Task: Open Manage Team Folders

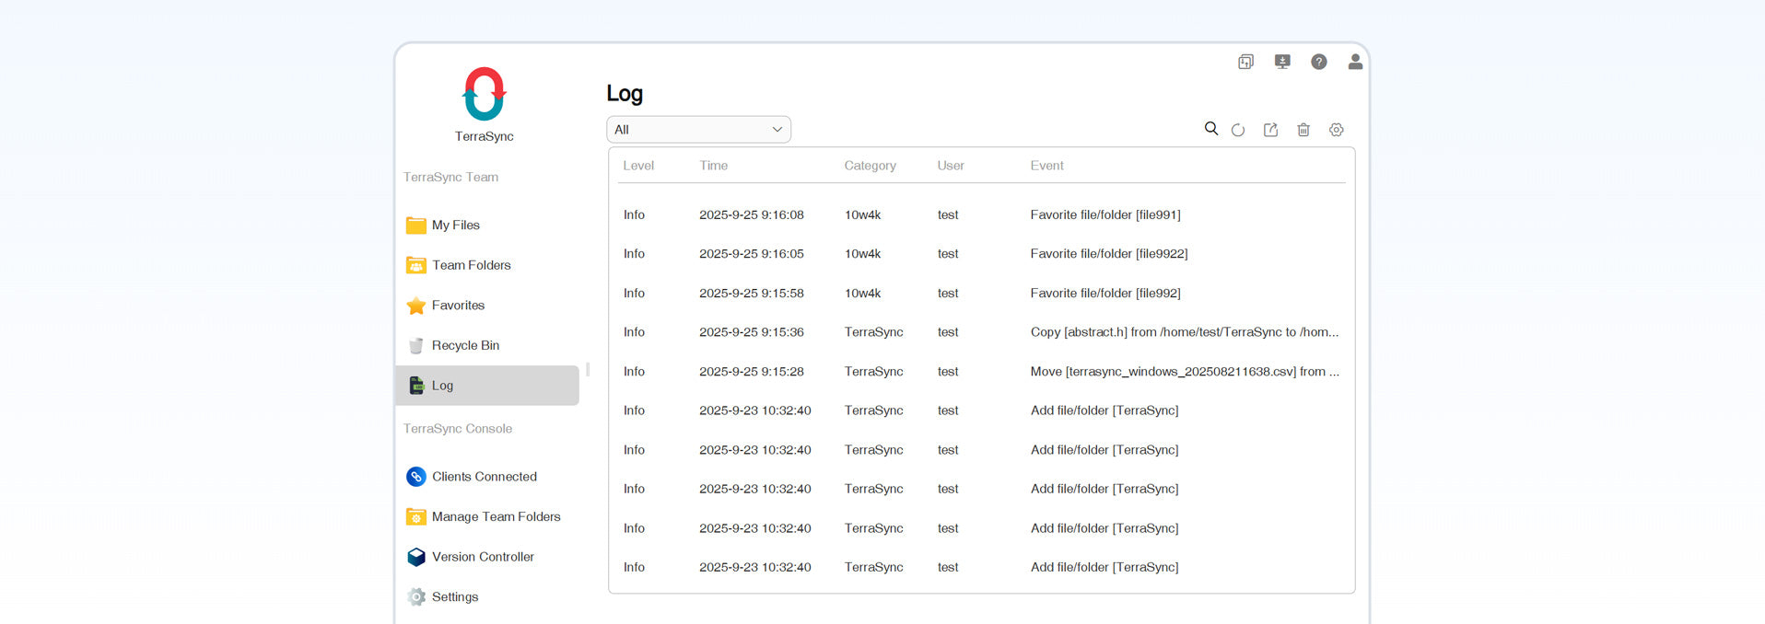Action: (496, 517)
